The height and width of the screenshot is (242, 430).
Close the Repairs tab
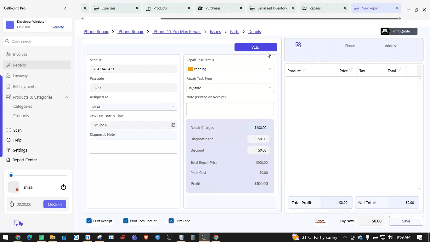[345, 8]
